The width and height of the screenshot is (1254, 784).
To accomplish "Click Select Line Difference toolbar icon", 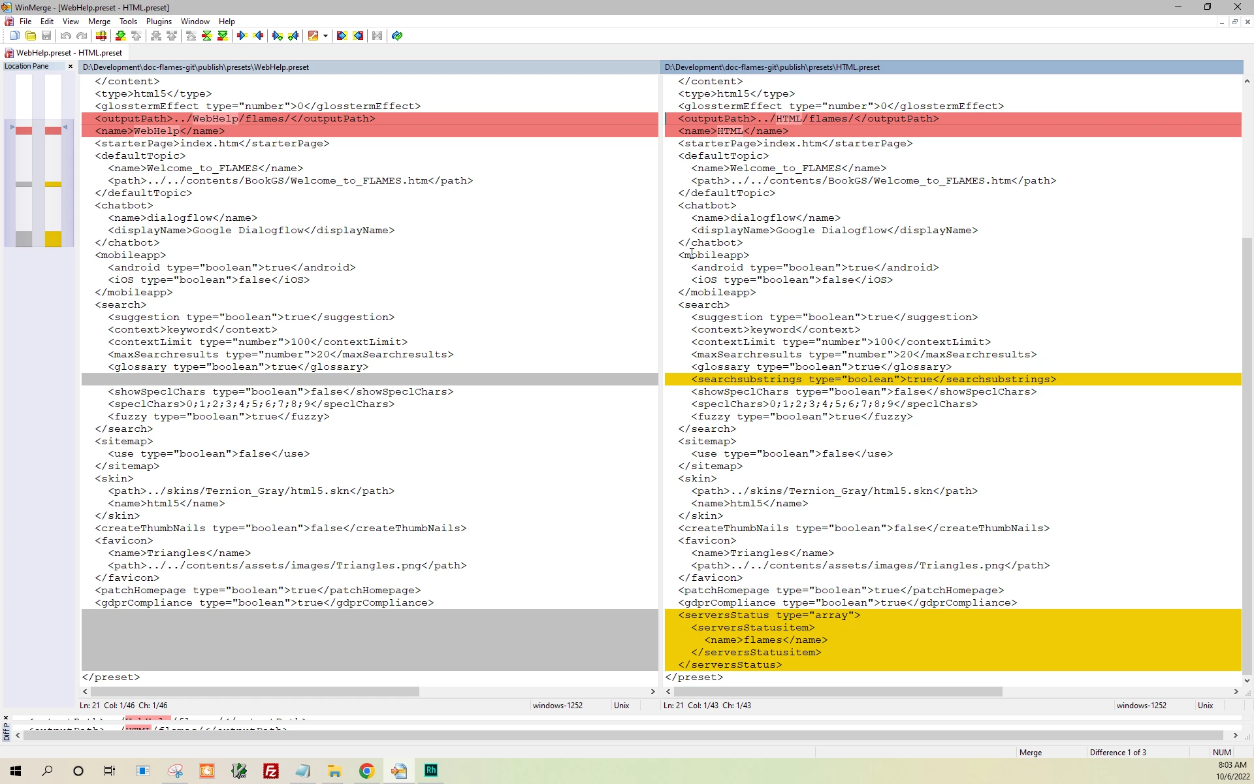I will 101,36.
